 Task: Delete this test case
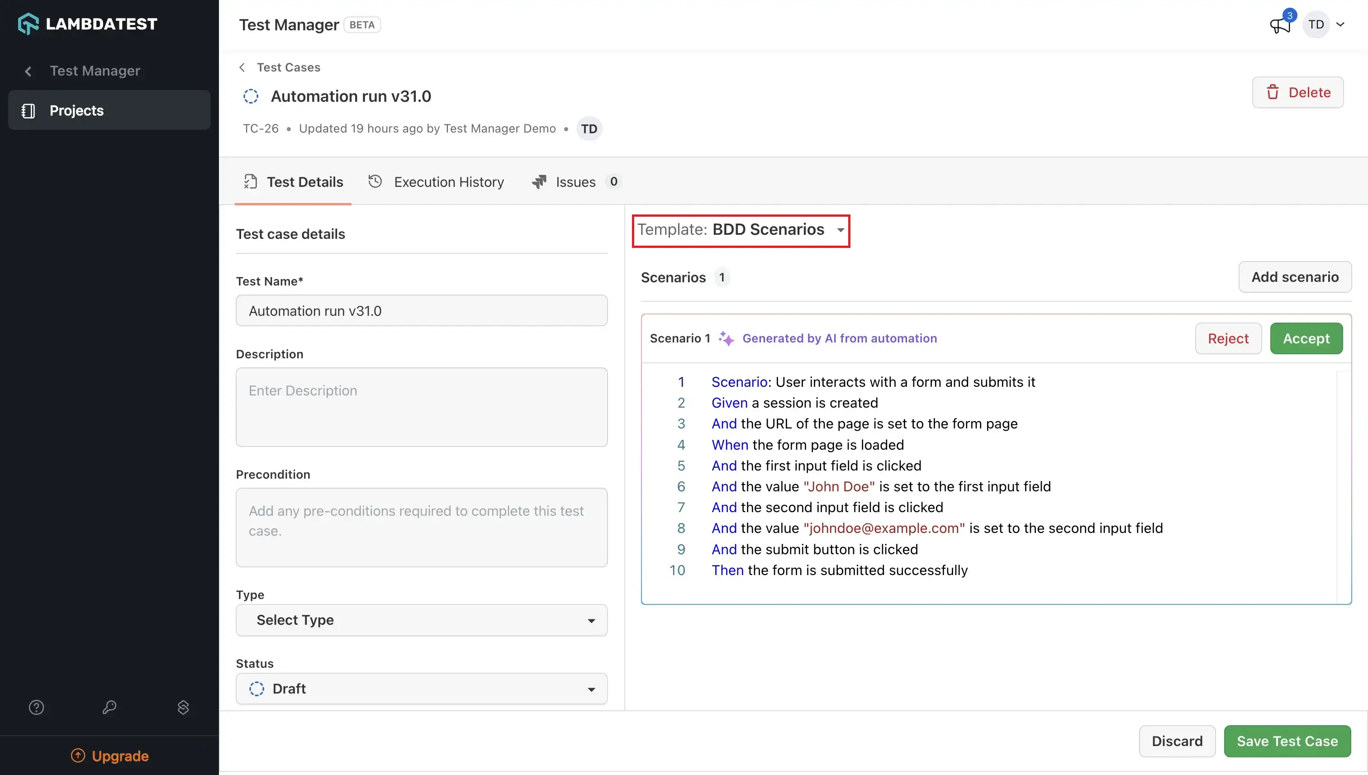pos(1298,92)
